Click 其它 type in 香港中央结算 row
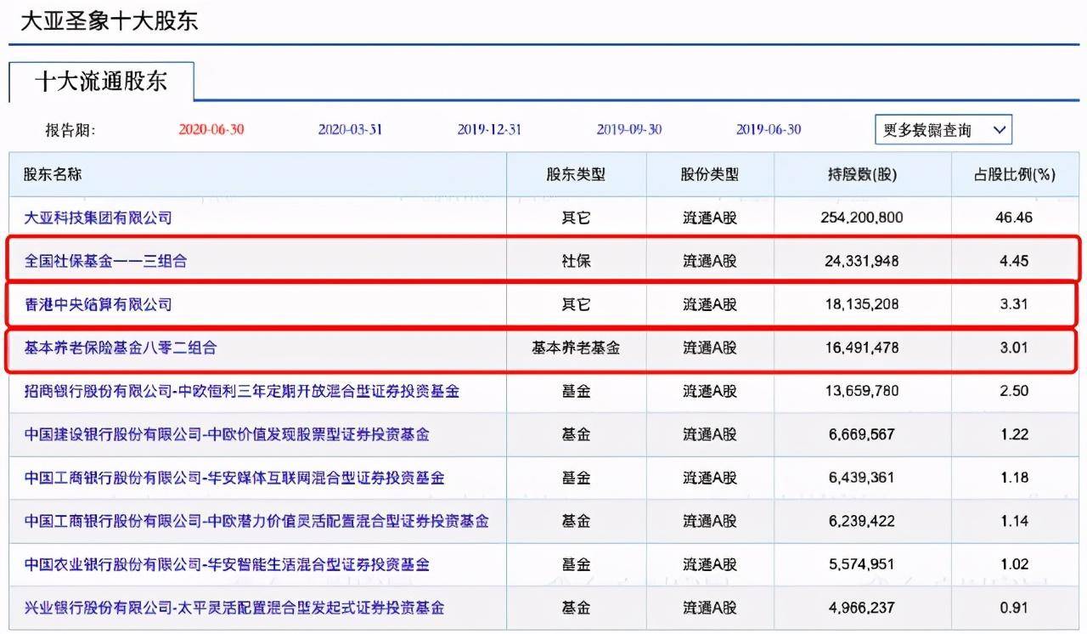 click(576, 304)
